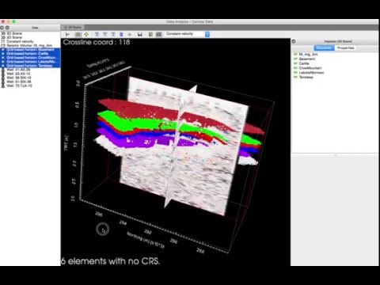Image resolution: width=380 pixels, height=285 pixels.
Task: Select Grid-based horizon Basement in data list
Action: [x=30, y=50]
